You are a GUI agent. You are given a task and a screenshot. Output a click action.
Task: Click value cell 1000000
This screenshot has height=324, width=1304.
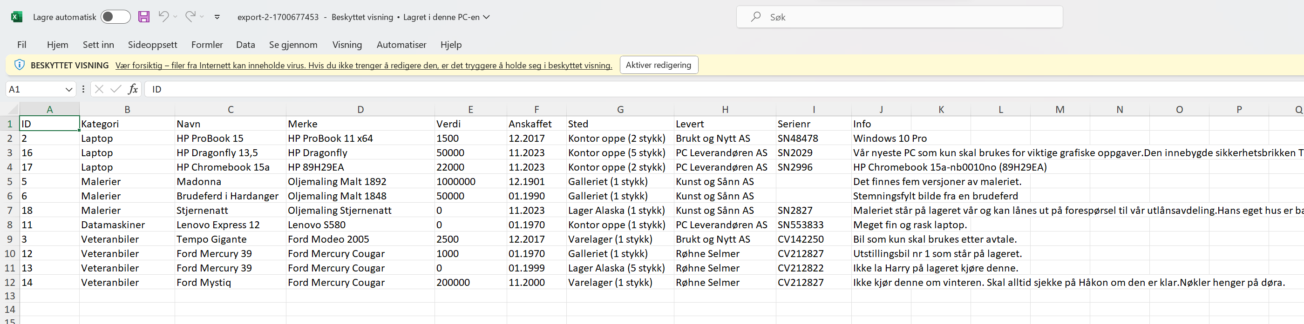click(x=470, y=181)
